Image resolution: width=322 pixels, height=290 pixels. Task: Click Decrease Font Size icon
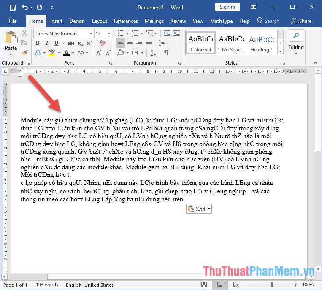point(108,53)
